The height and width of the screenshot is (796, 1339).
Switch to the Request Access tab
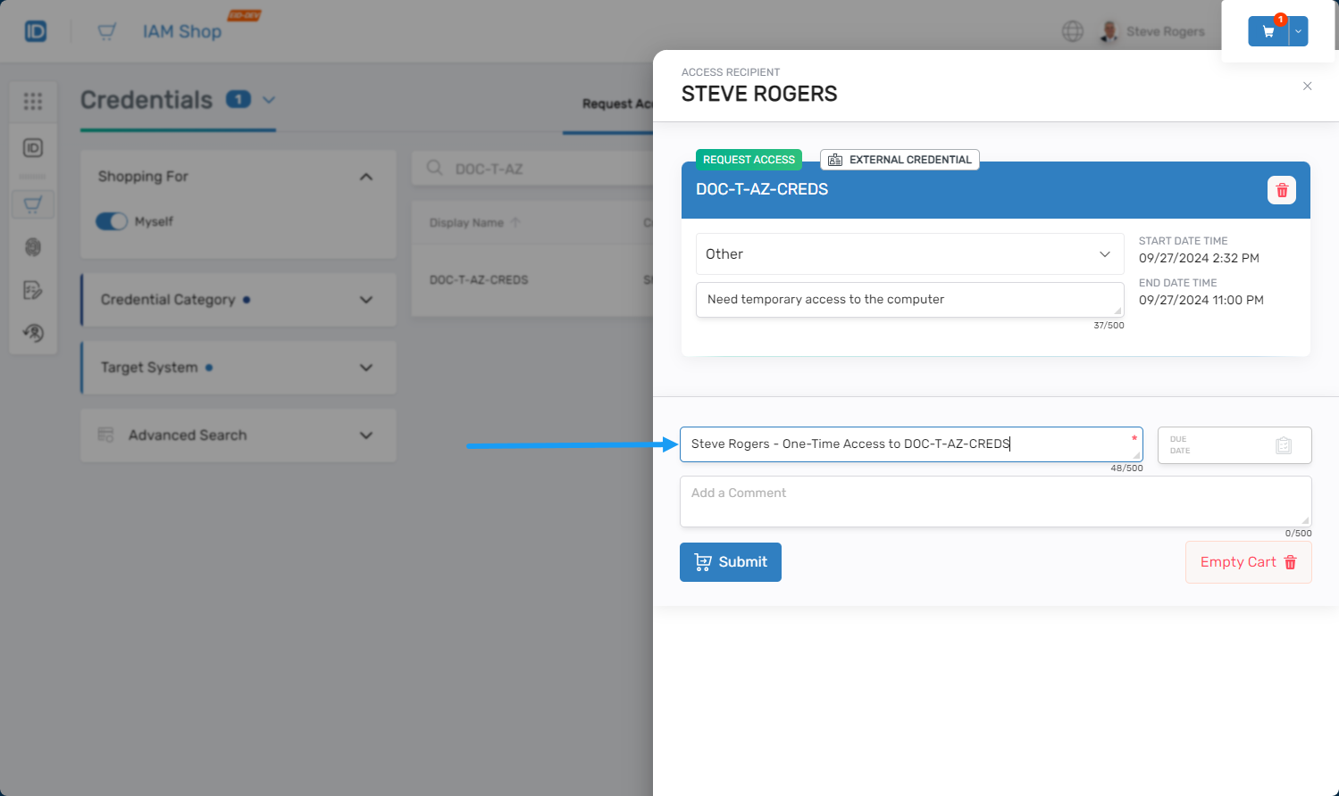point(616,104)
